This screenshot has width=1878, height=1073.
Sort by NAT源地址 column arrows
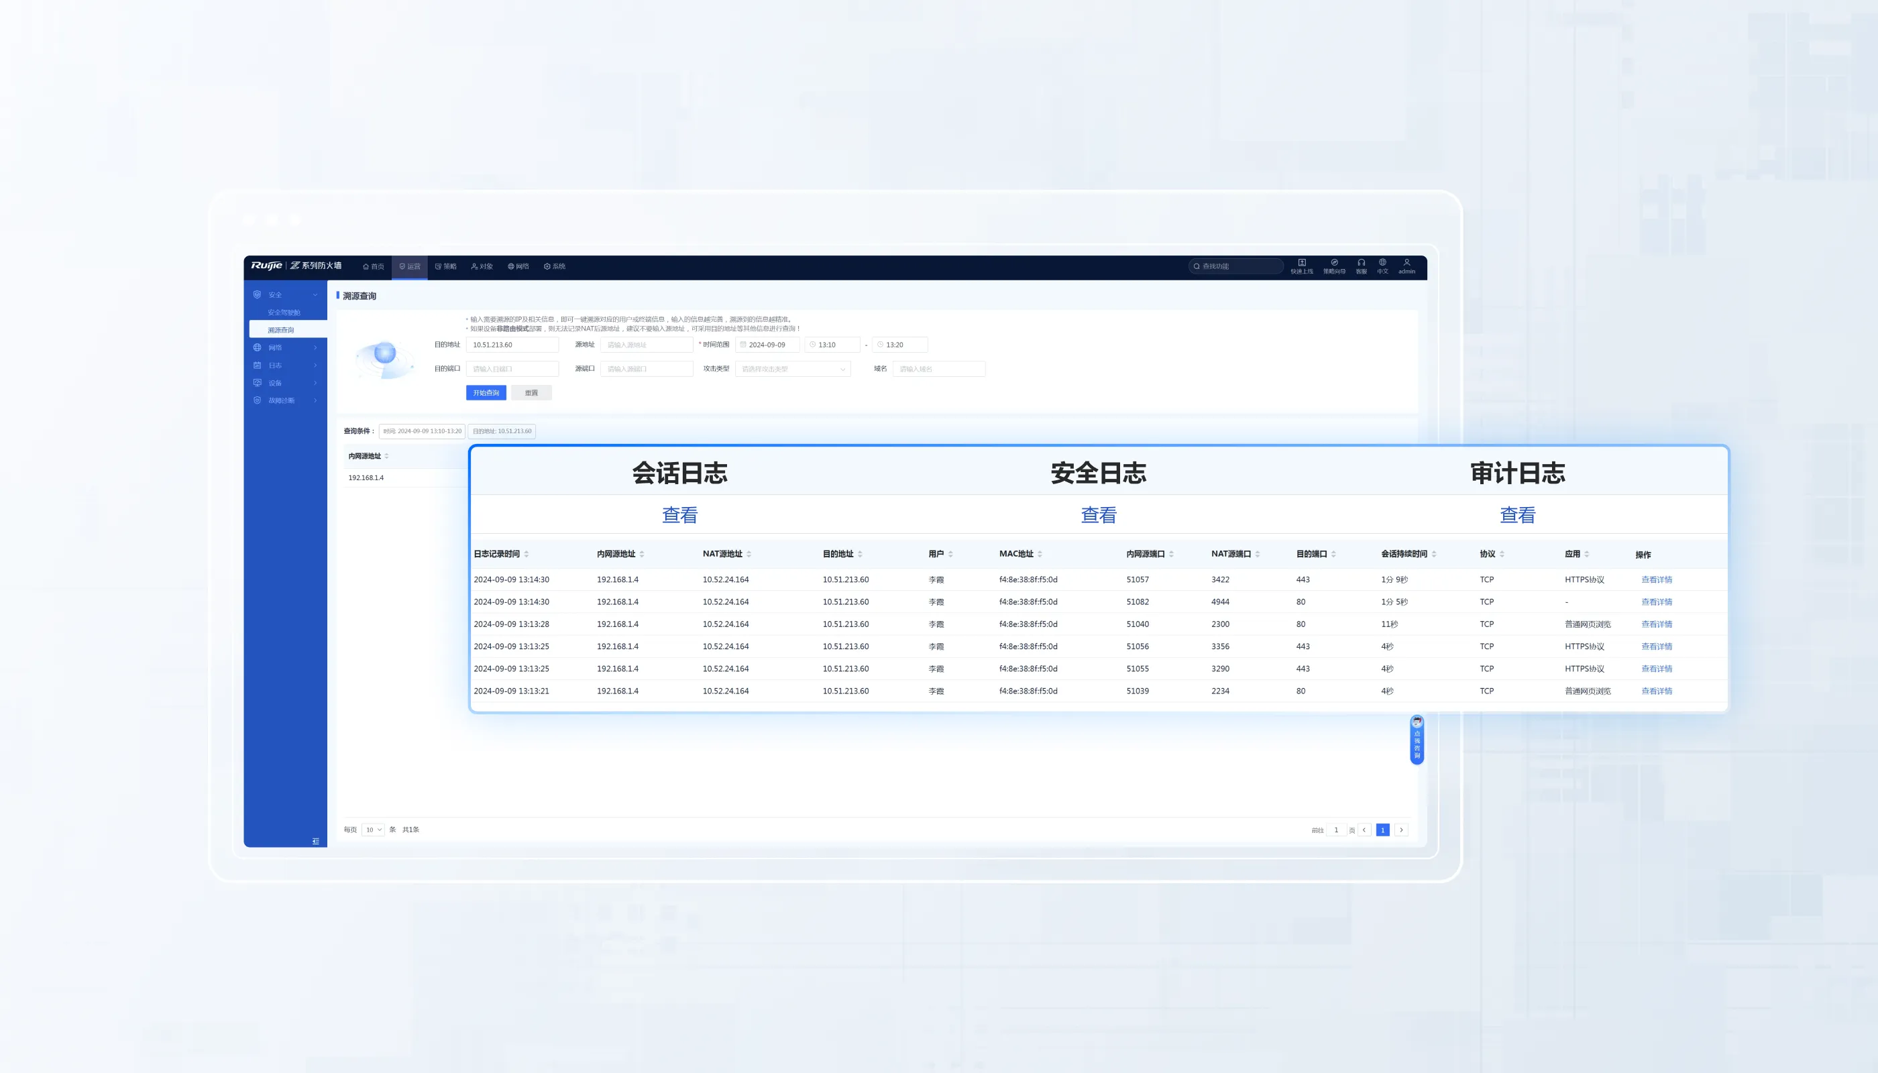point(749,554)
